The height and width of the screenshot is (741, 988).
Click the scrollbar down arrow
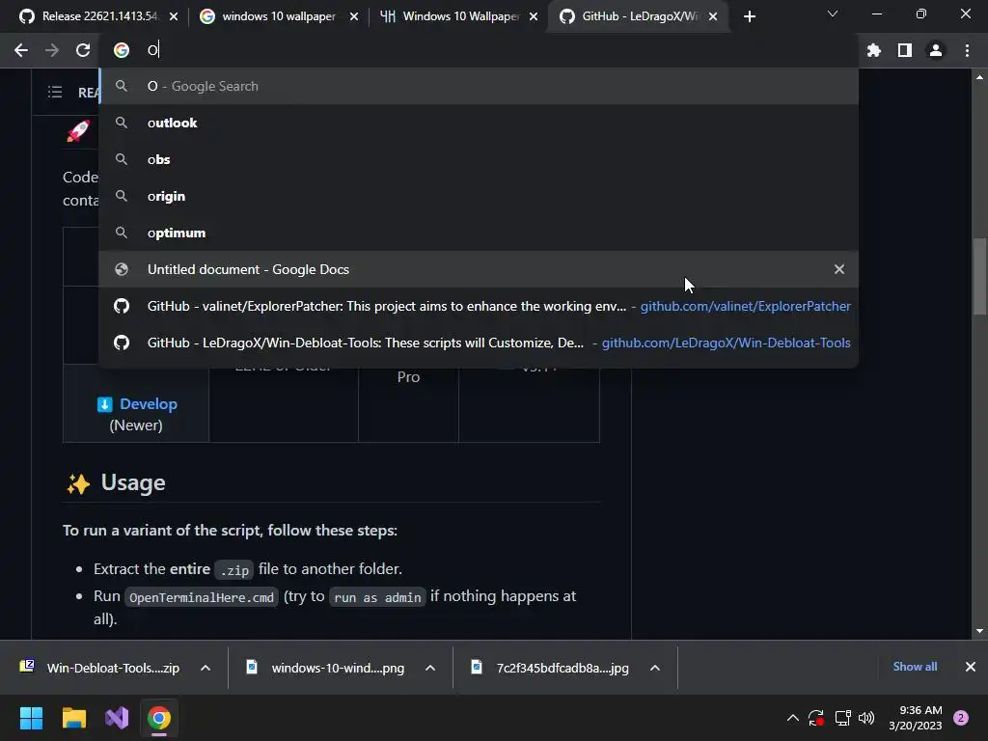[x=979, y=631]
